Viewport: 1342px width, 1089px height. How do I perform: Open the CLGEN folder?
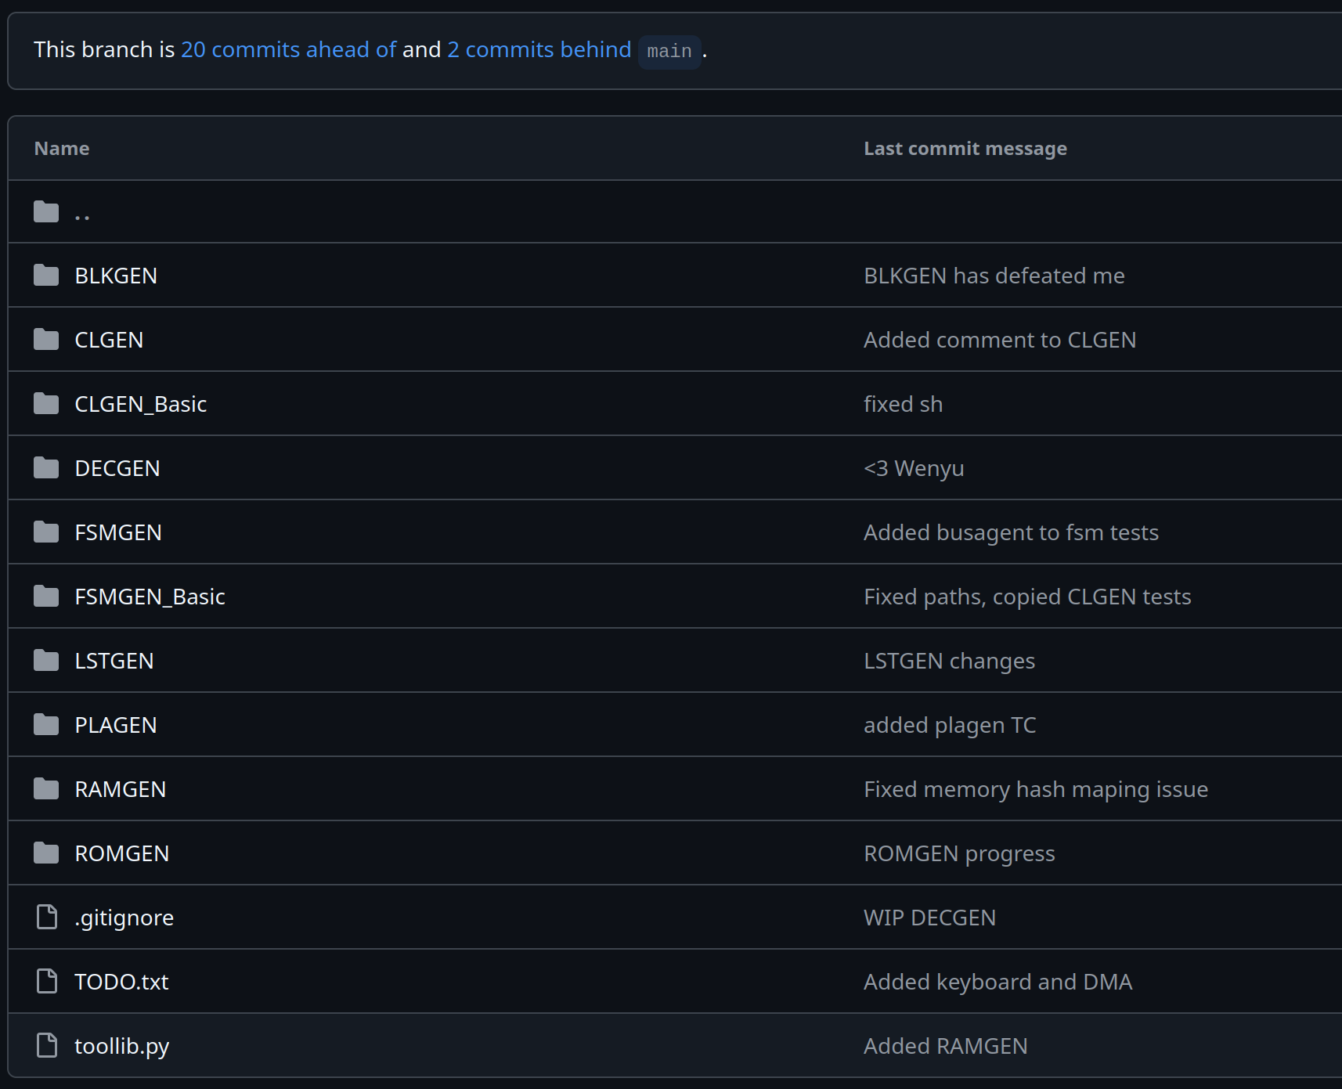click(109, 340)
